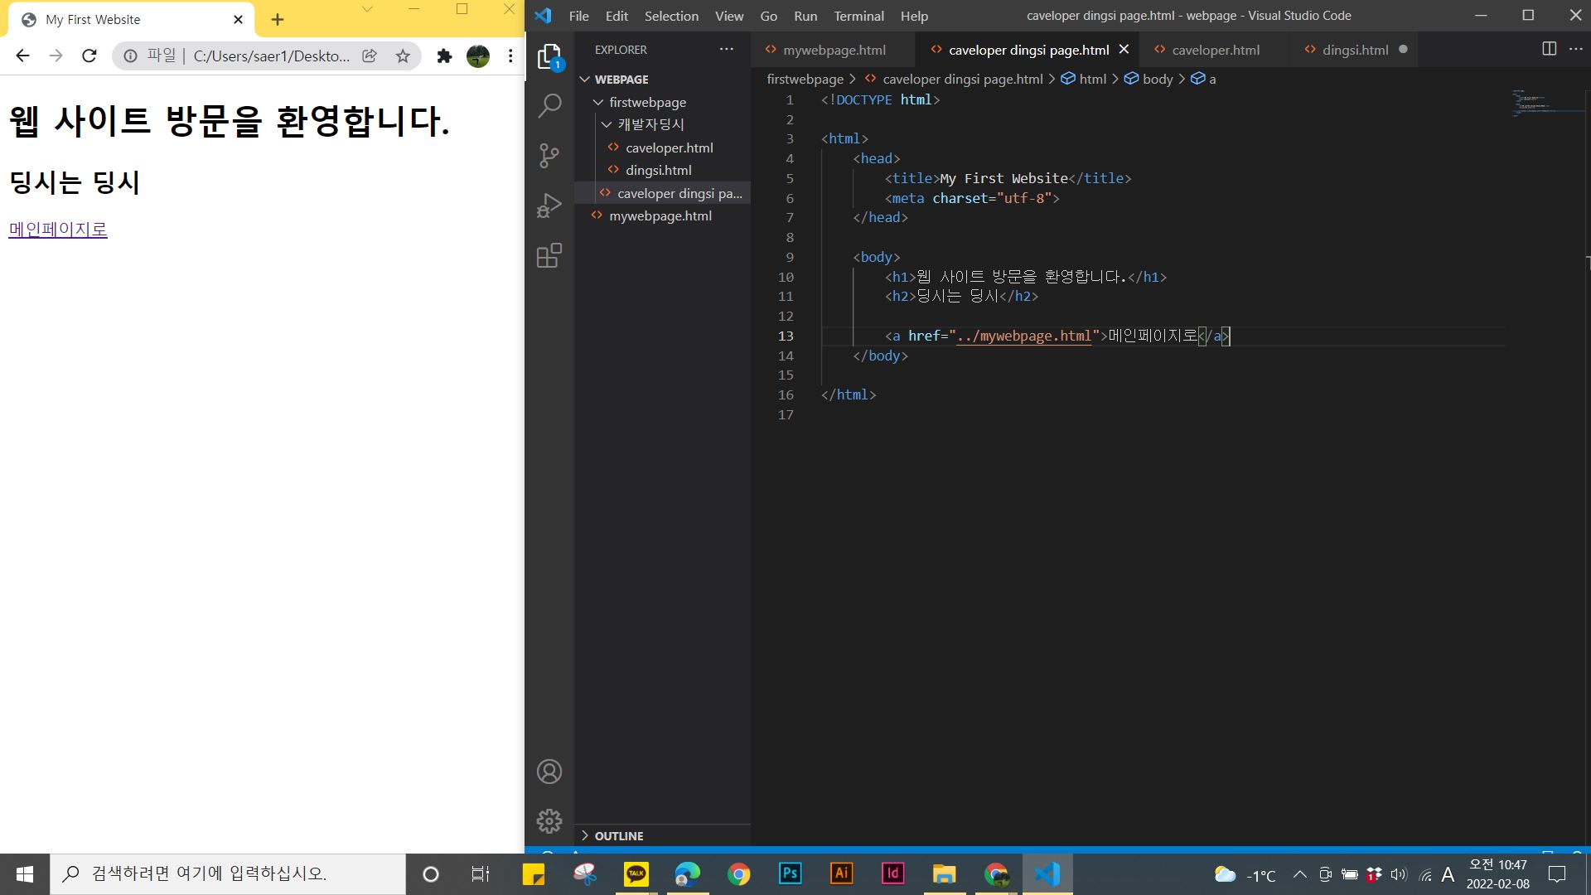Open the Source Control view
The image size is (1591, 895).
coord(549,156)
